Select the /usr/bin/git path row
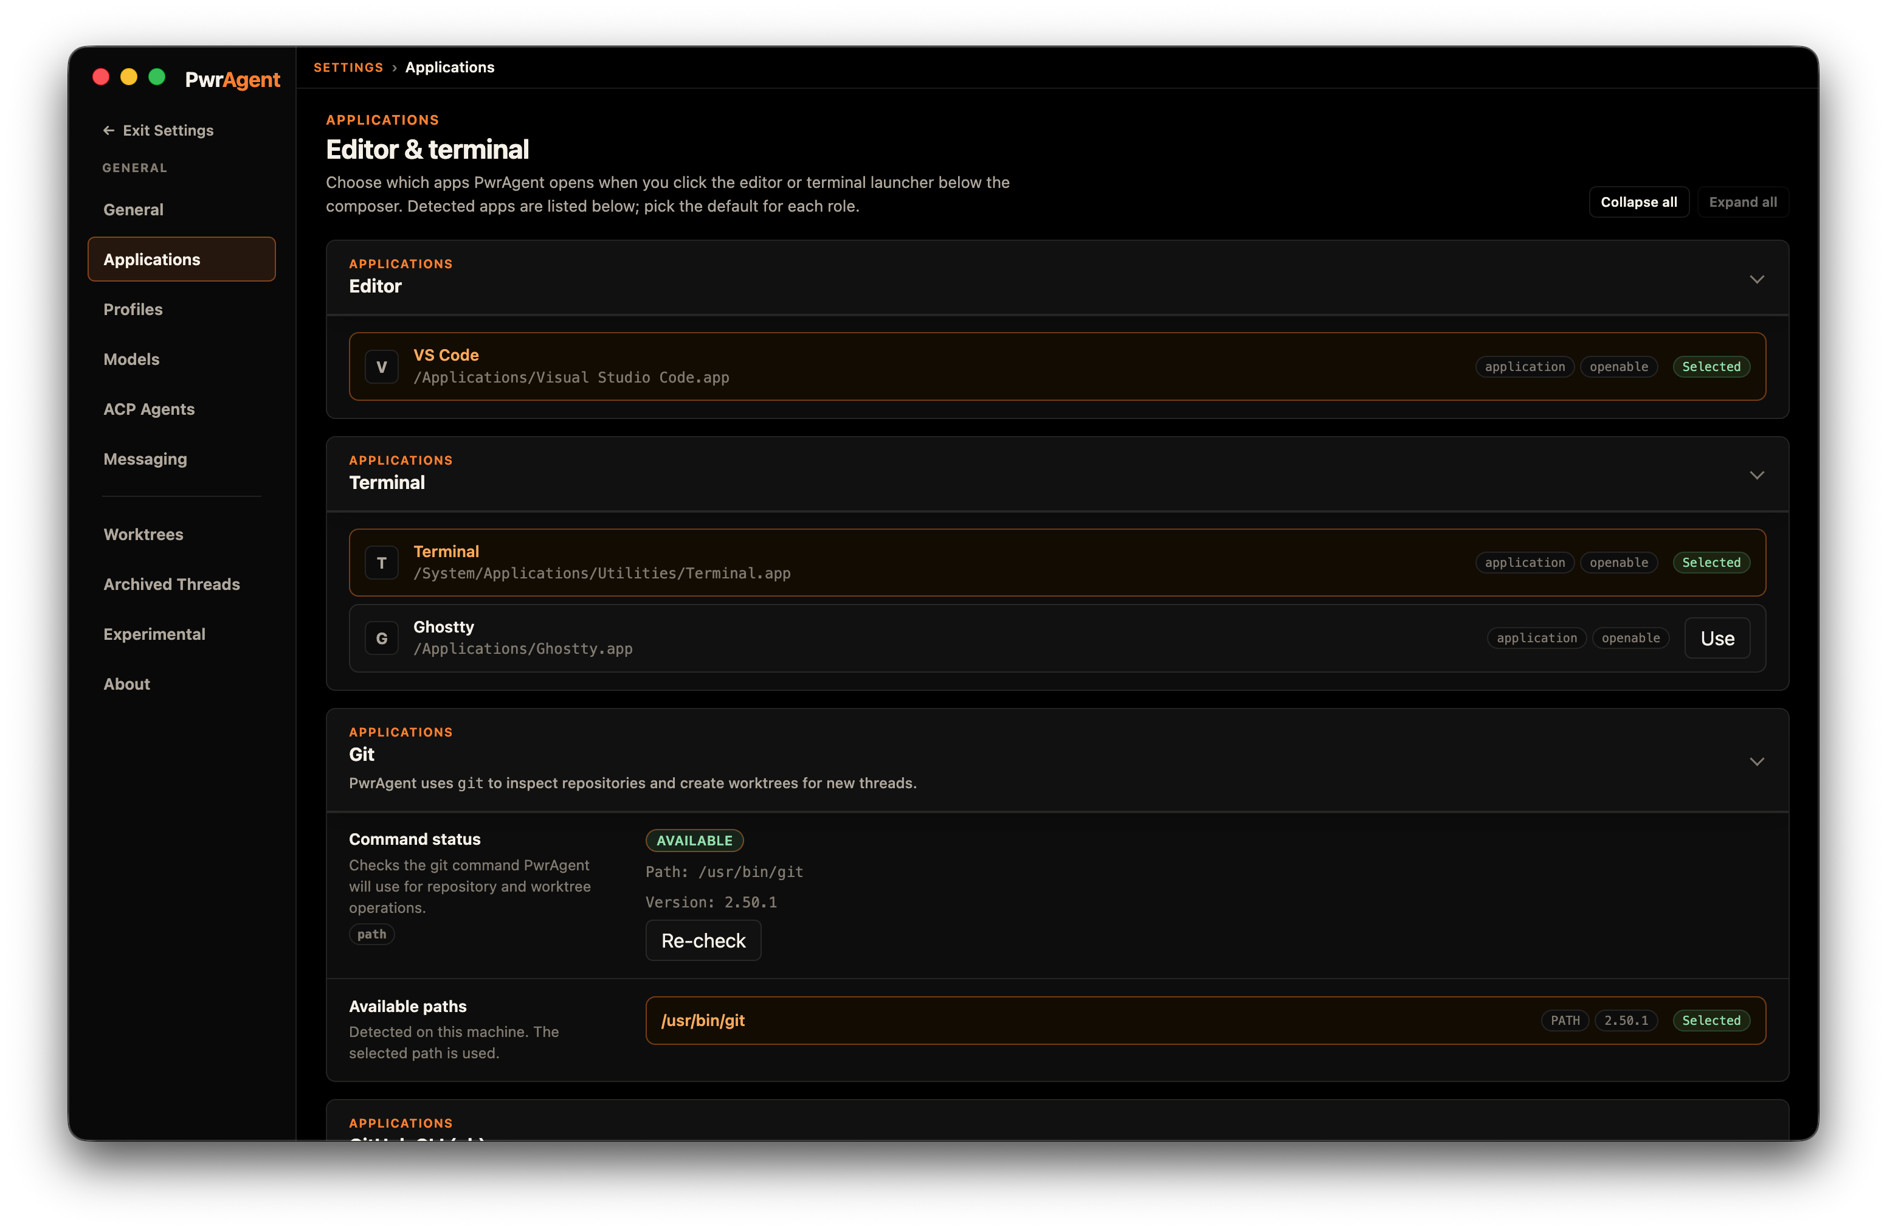 (x=1205, y=1020)
